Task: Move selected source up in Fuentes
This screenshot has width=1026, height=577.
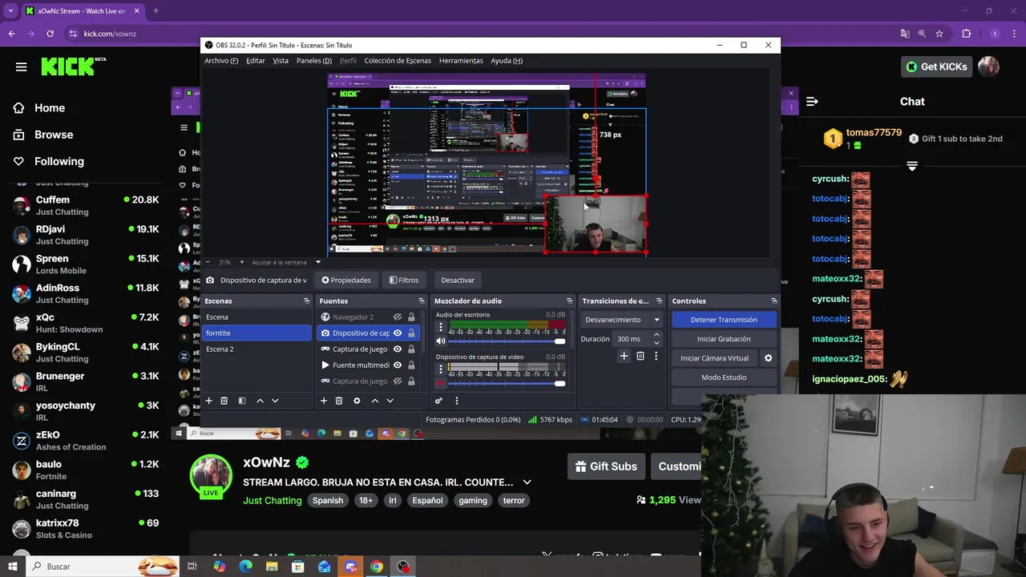Action: click(x=374, y=401)
